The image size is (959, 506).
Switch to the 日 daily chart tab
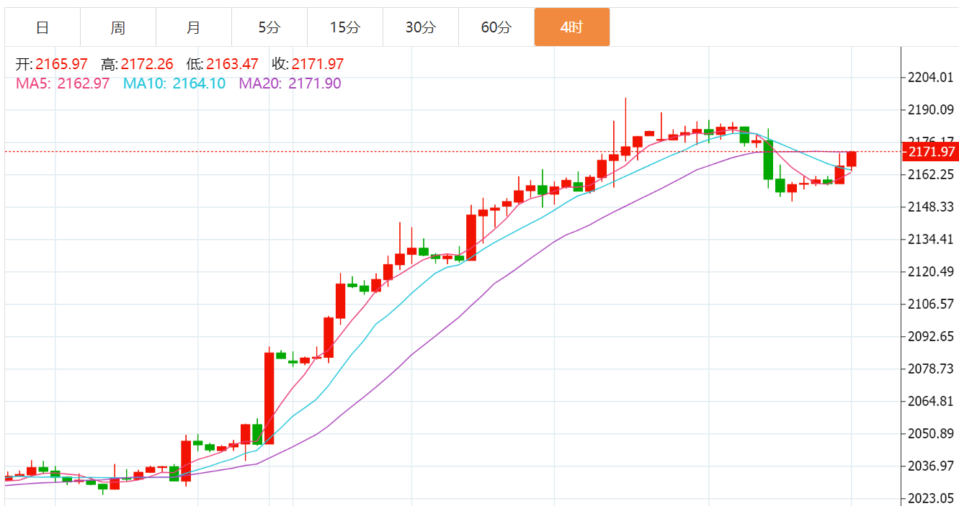click(43, 27)
